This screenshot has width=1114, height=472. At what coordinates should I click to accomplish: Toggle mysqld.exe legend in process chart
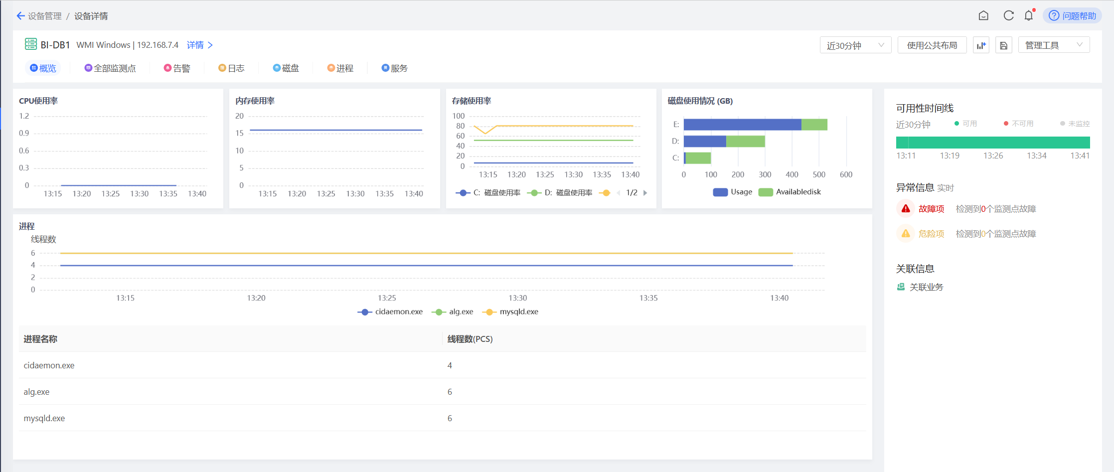point(510,312)
